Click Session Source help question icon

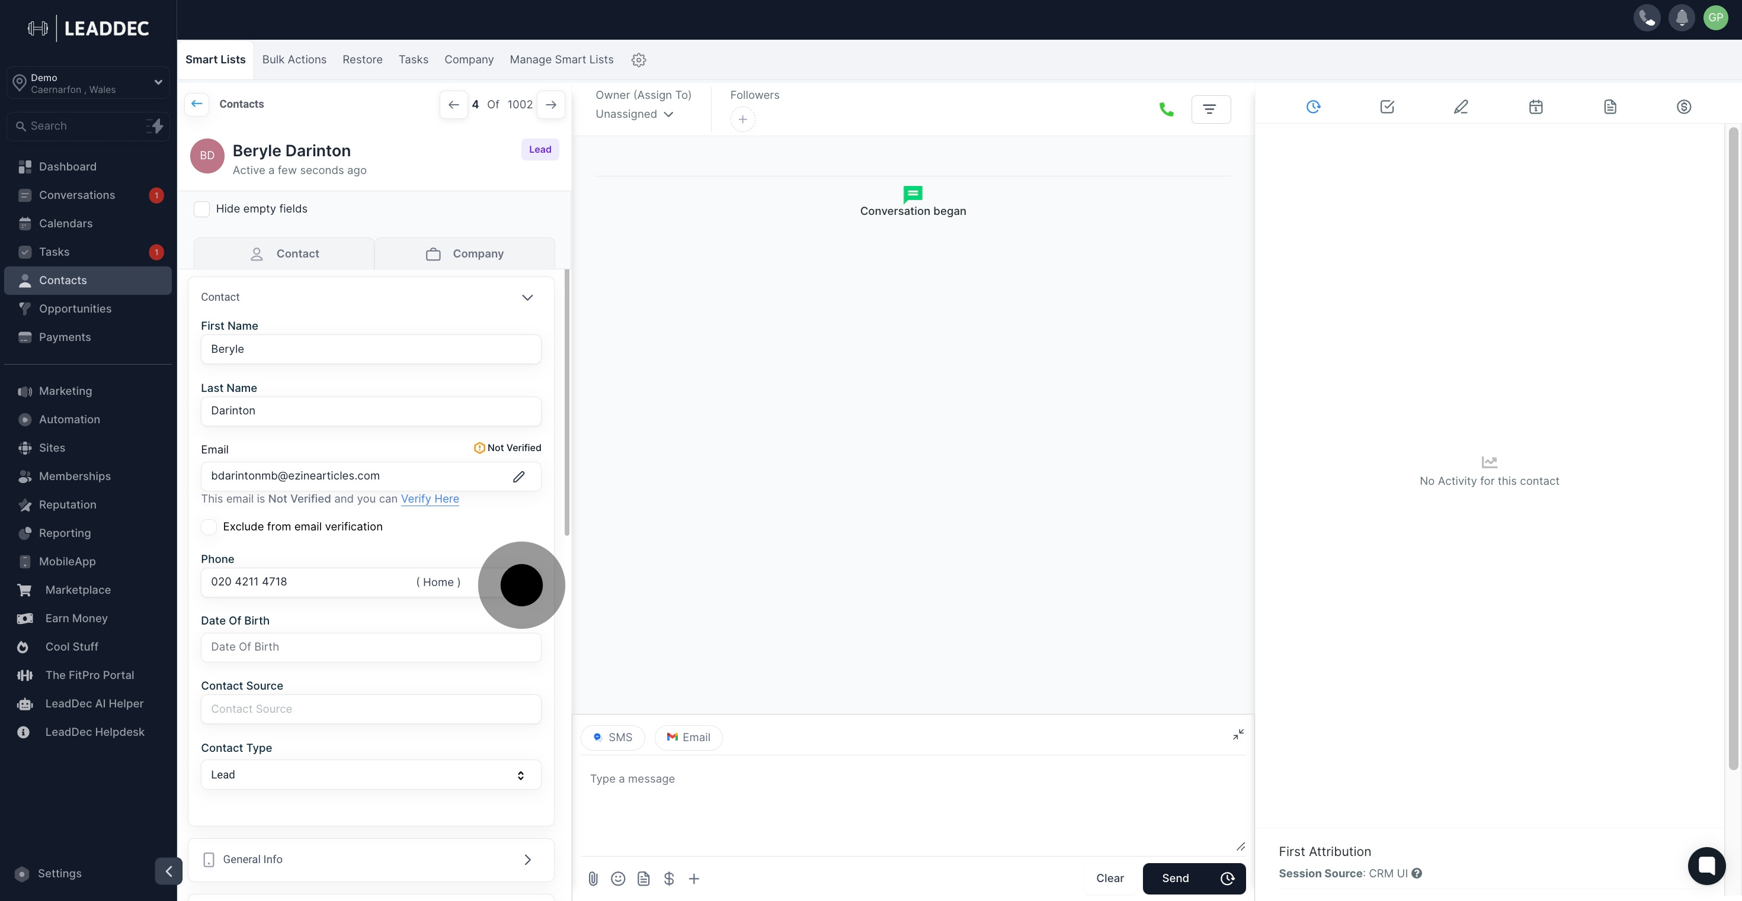point(1417,873)
